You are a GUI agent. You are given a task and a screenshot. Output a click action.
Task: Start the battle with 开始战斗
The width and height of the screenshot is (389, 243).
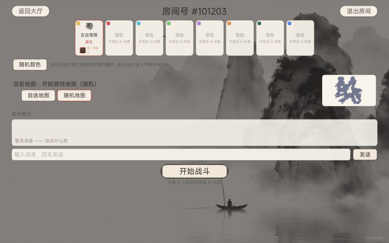(194, 171)
